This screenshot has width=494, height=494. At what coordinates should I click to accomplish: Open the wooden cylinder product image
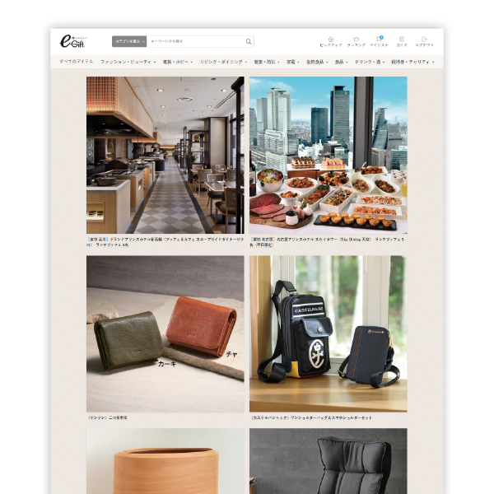point(165,460)
